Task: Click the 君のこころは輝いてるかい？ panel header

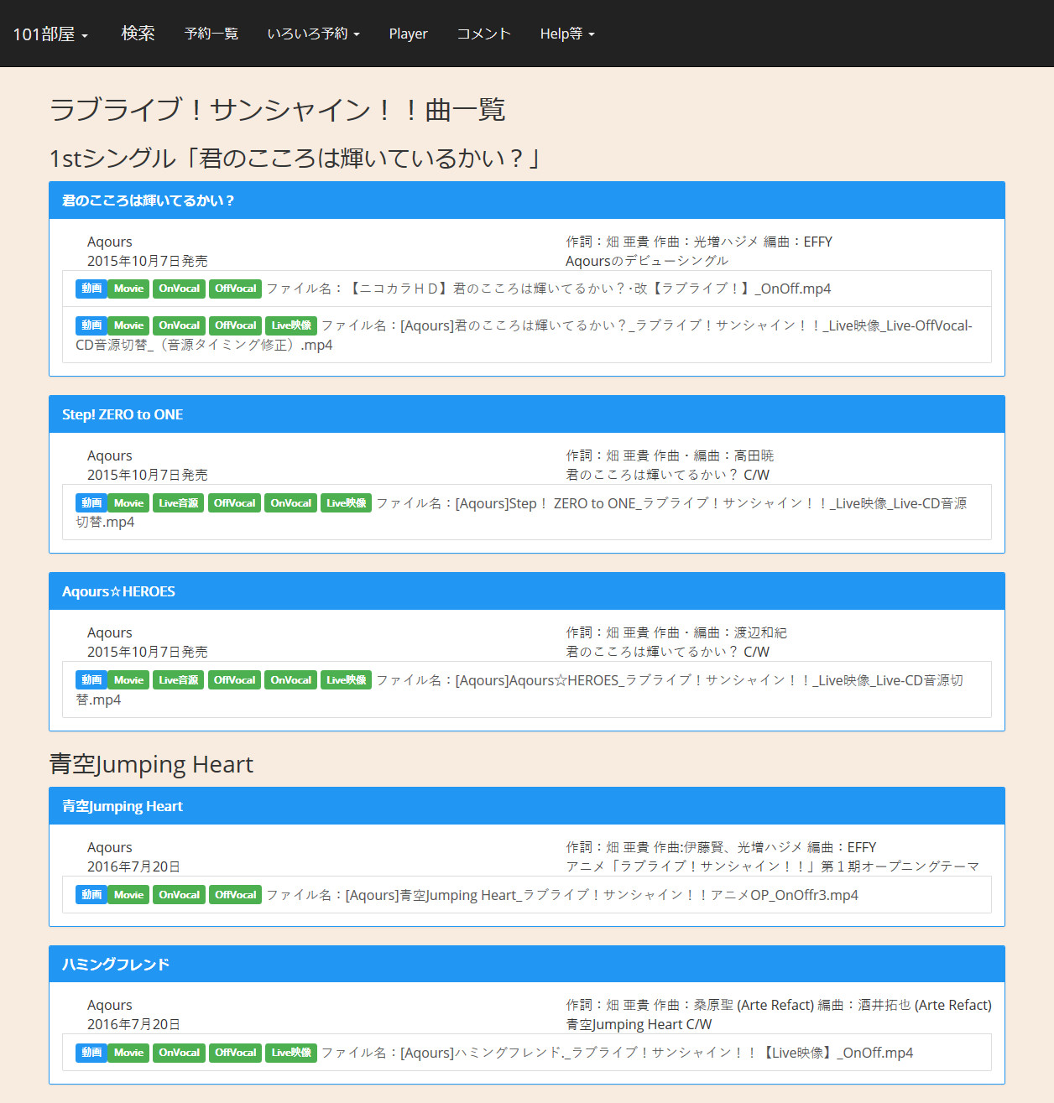Action: [527, 200]
